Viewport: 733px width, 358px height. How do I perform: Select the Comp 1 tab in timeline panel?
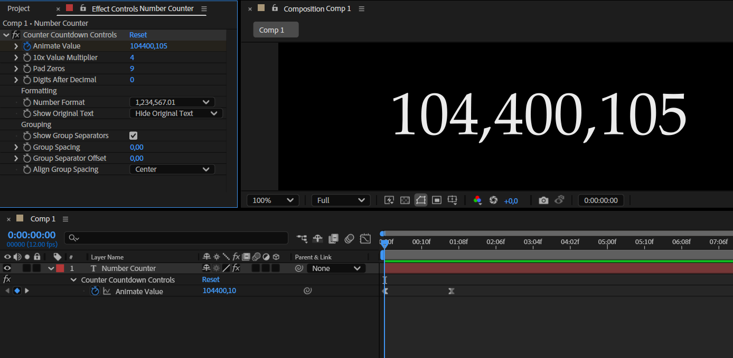pos(43,218)
